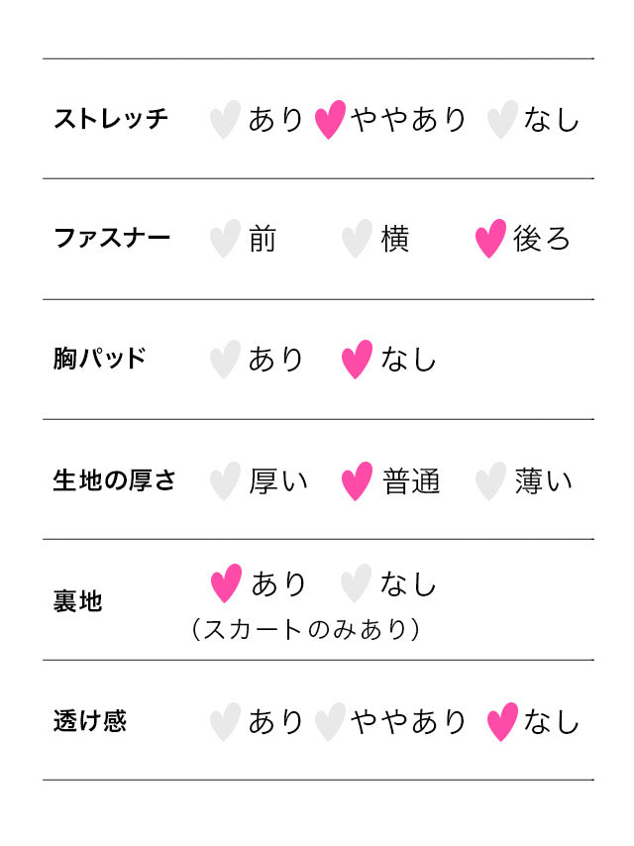The width and height of the screenshot is (634, 846).
Task: Click the gray heart beside あり in 透け感 row
Action: pyautogui.click(x=226, y=722)
